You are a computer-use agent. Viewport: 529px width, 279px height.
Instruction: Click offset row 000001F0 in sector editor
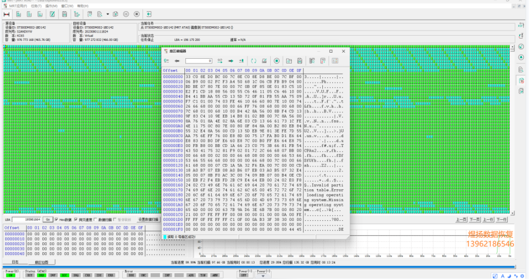click(253, 229)
